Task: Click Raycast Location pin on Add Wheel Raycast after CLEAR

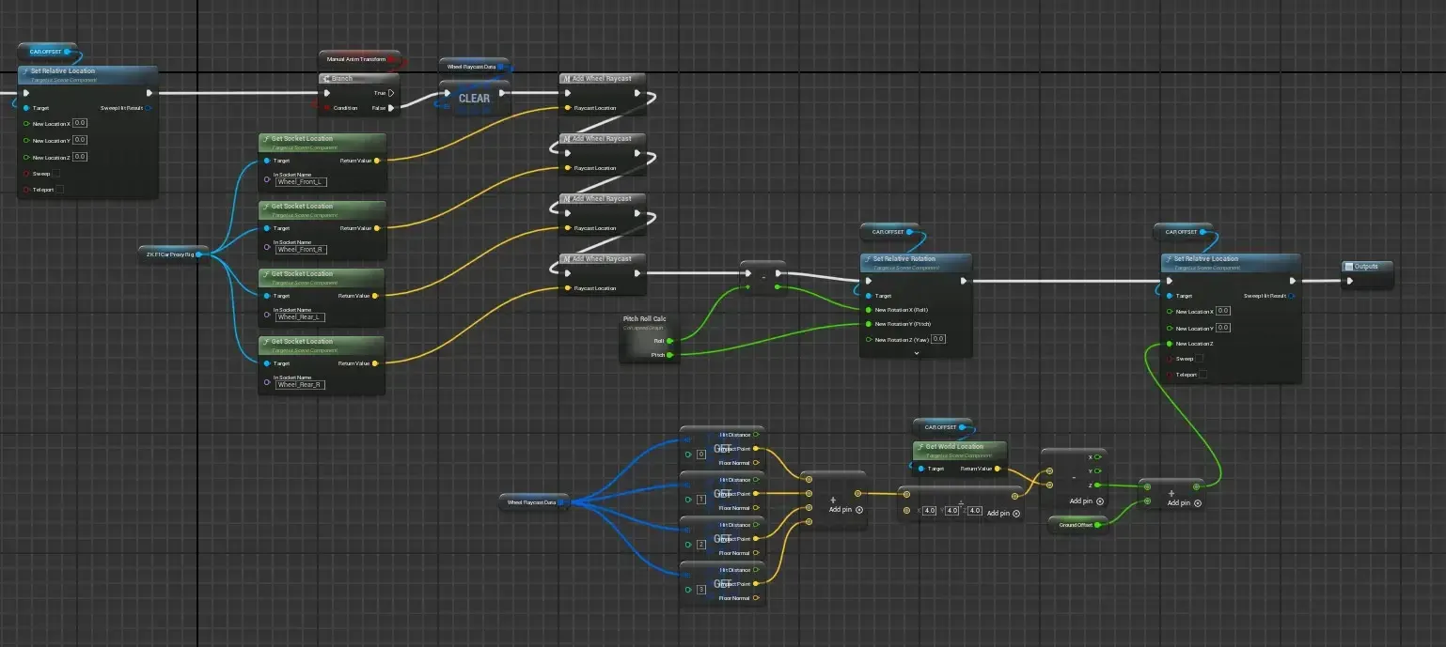Action: pyautogui.click(x=567, y=108)
